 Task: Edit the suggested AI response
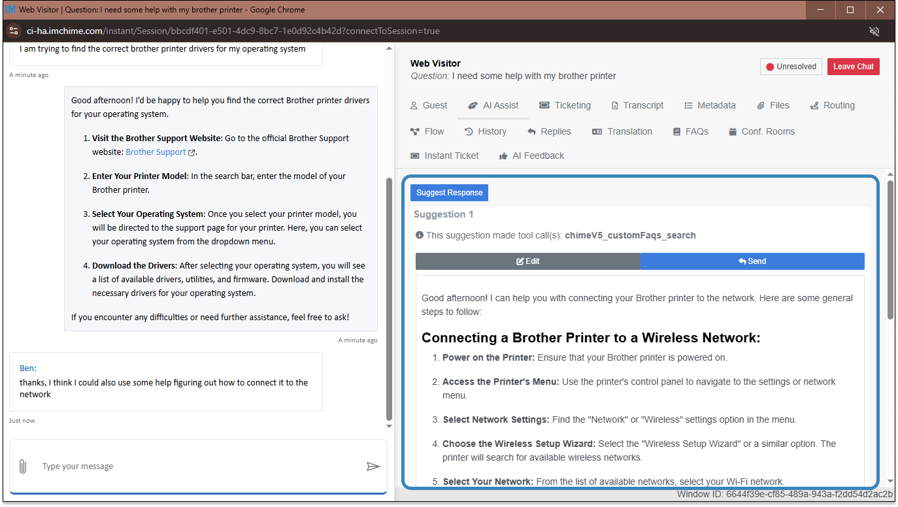527,261
